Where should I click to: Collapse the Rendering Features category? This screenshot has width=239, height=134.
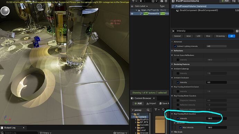(172, 64)
